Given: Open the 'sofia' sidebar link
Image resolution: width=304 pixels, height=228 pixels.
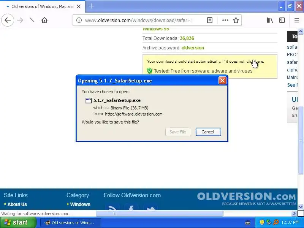Looking at the screenshot, I should (292, 47).
